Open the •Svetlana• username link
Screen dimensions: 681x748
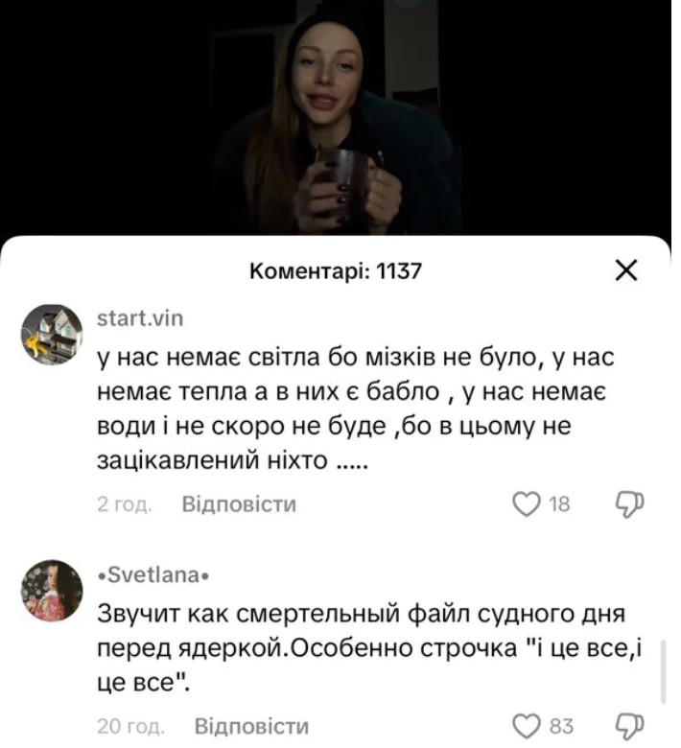pyautogui.click(x=153, y=574)
